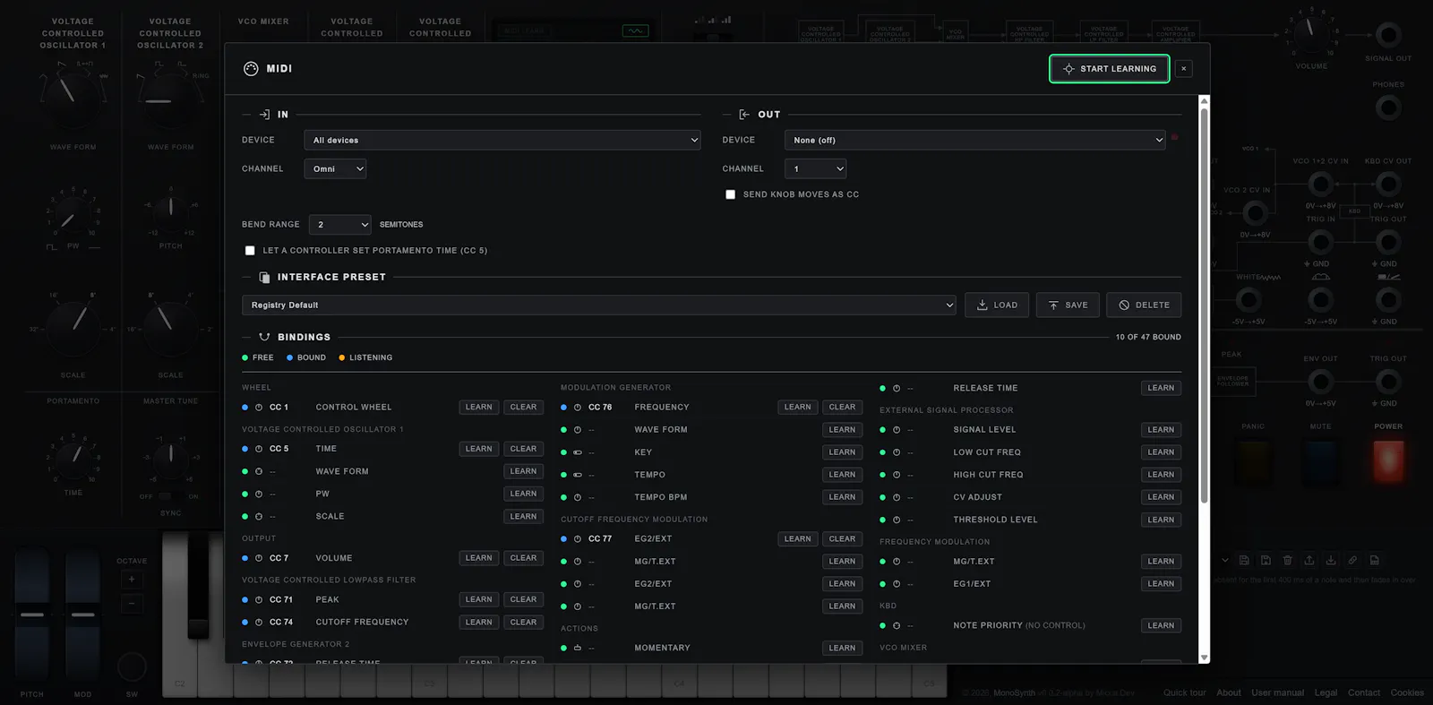The width and height of the screenshot is (1433, 705).
Task: Click the red indicator dot beside OUT device
Action: (1175, 138)
